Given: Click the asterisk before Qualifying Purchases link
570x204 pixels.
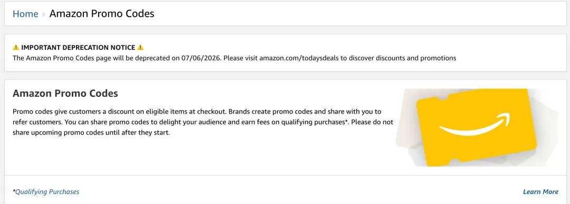Looking at the screenshot, I should point(14,191).
